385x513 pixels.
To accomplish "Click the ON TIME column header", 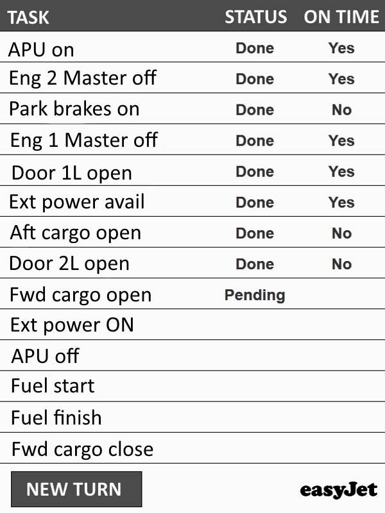I will (x=341, y=17).
